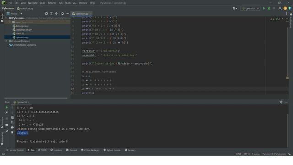The width and height of the screenshot is (293, 165).
Task: Hide the Project panel with minus icon
Action: click(67, 14)
